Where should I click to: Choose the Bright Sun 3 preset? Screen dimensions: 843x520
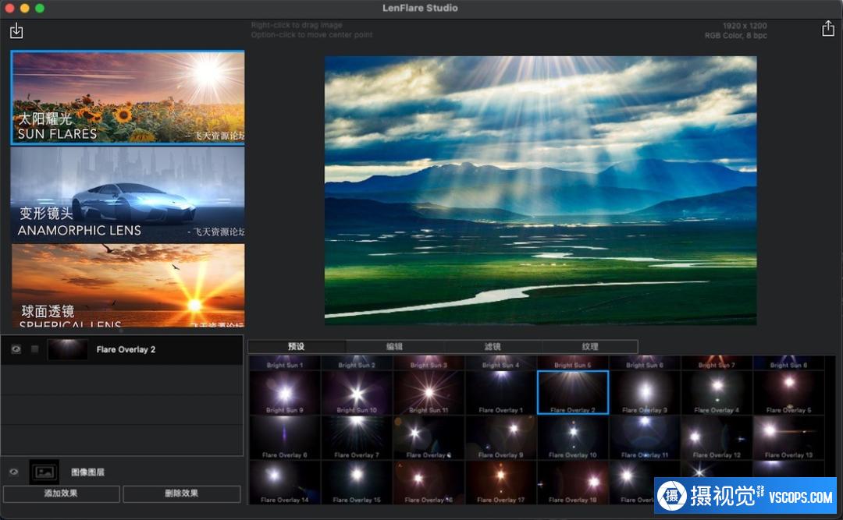(x=429, y=363)
